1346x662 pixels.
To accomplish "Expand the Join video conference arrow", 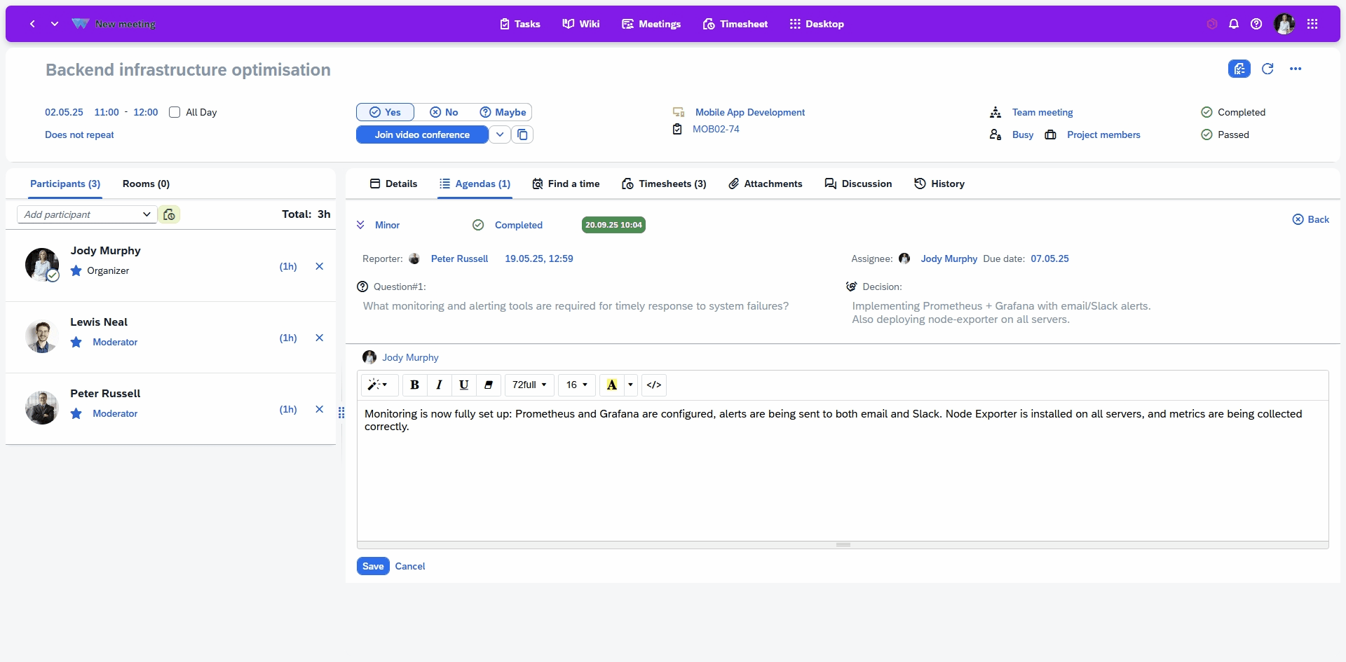I will (x=500, y=135).
